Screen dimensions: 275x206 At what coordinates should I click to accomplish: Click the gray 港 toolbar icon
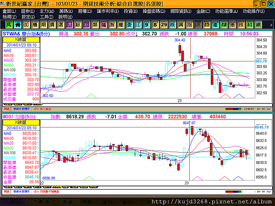[198, 25]
